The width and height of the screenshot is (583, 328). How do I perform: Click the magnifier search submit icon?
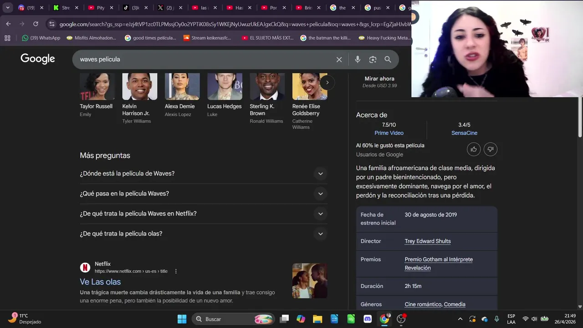388,59
